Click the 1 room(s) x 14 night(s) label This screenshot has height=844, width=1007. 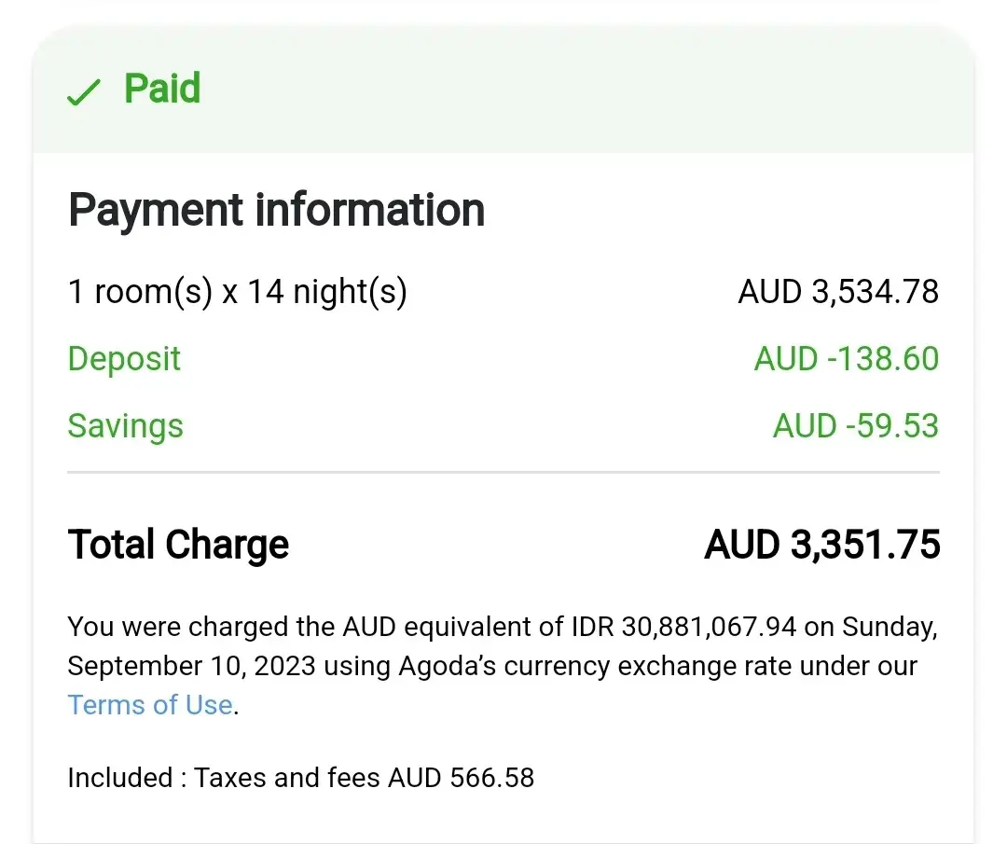pos(237,292)
